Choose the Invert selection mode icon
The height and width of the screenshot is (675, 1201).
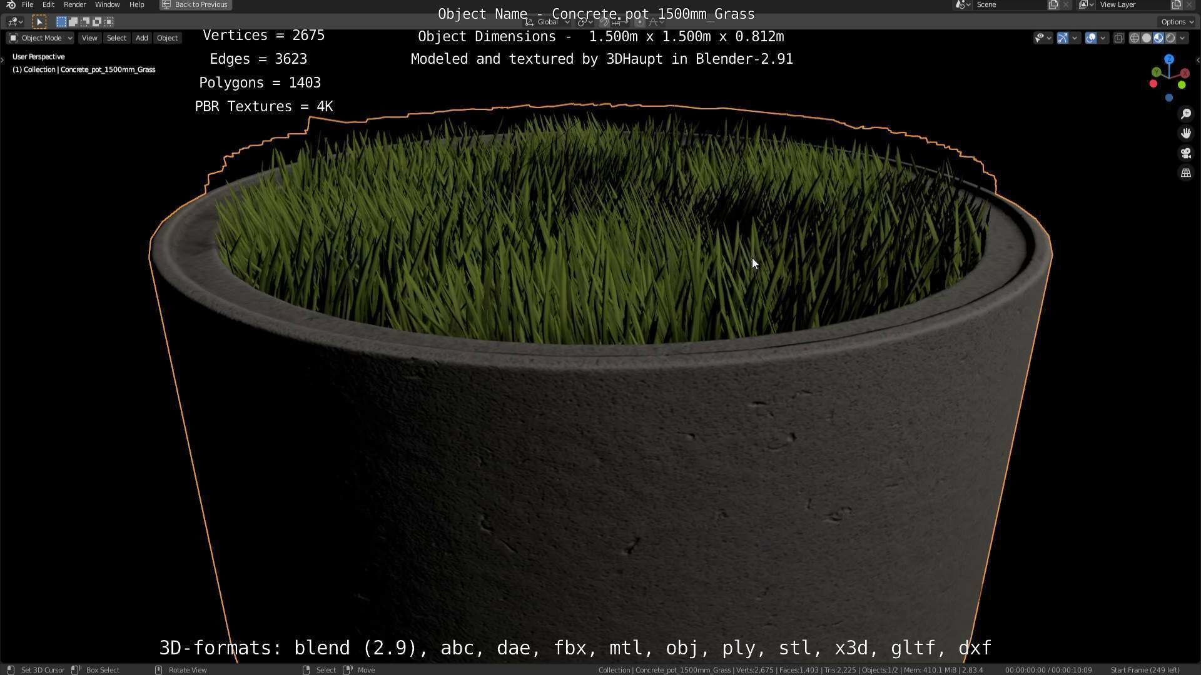tap(97, 22)
